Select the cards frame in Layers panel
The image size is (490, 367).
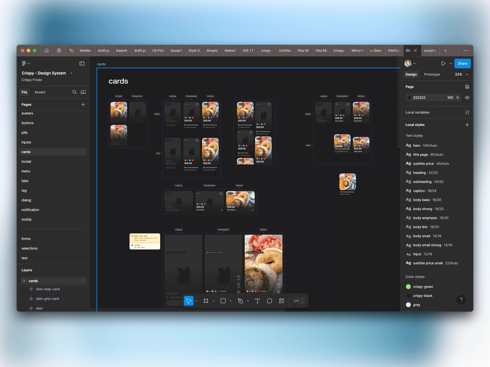tap(54, 281)
